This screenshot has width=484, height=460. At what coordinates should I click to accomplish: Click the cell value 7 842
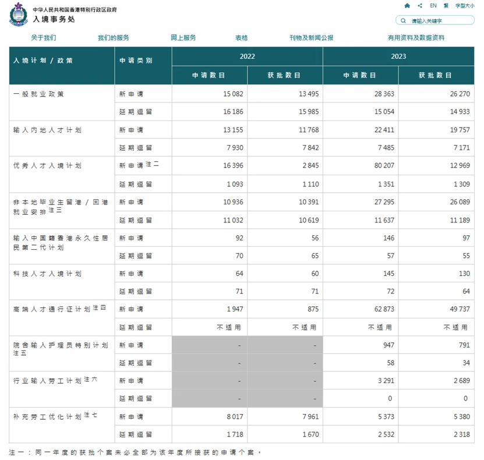(310, 148)
